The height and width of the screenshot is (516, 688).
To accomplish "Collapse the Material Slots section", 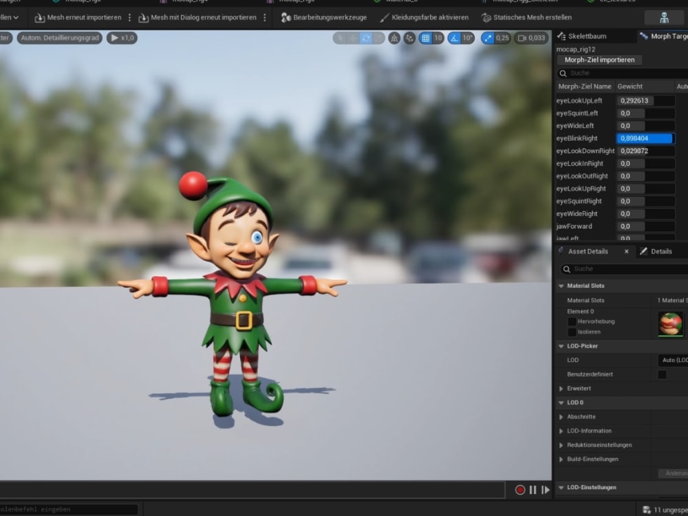I will coord(561,286).
